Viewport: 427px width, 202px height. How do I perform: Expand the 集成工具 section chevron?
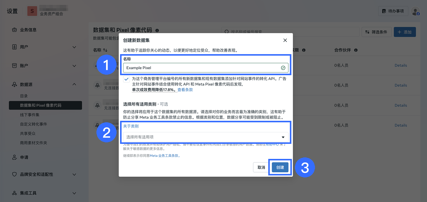(74, 193)
